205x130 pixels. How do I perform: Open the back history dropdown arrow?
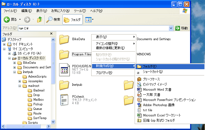click(20, 20)
